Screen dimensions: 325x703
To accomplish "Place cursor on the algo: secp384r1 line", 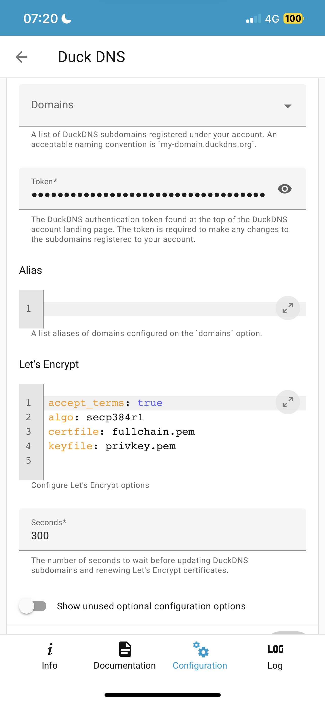I will click(x=96, y=417).
